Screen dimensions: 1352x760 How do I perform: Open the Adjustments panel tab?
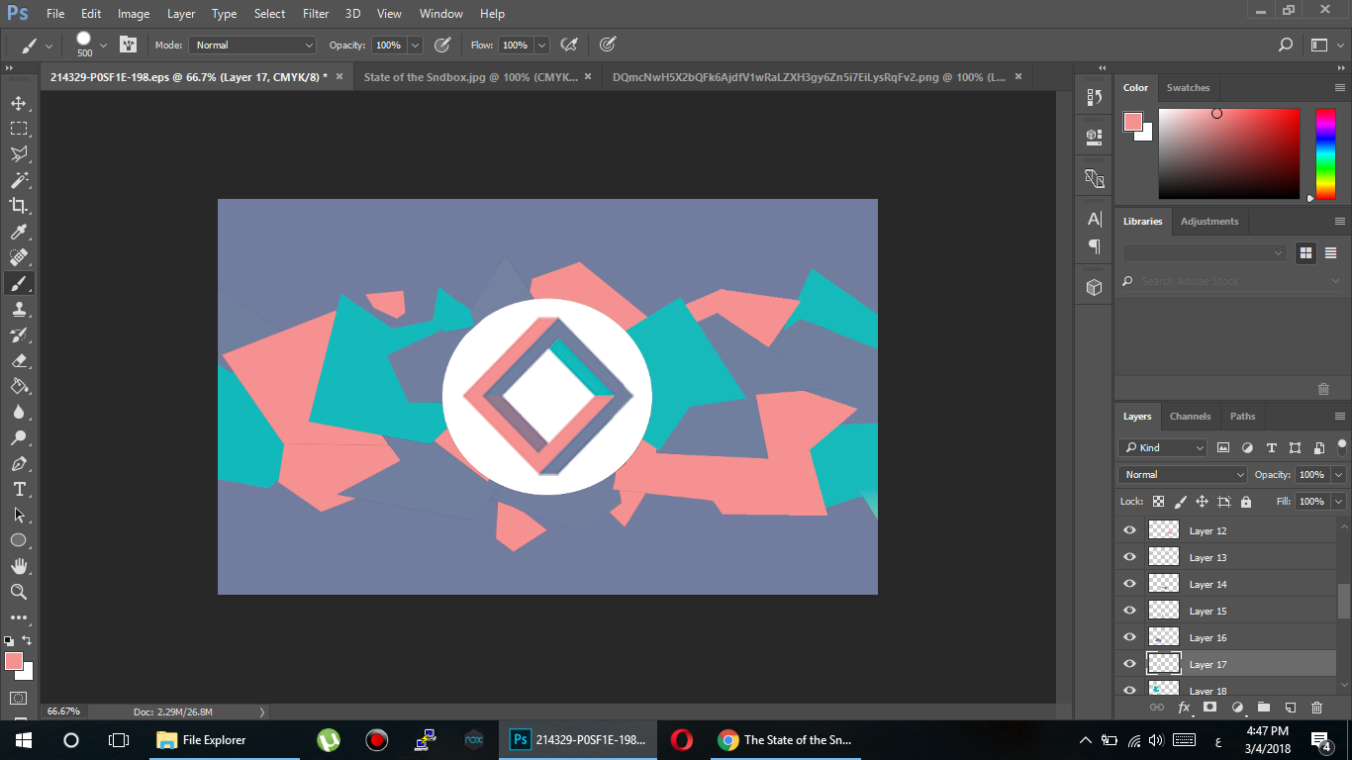pos(1209,221)
